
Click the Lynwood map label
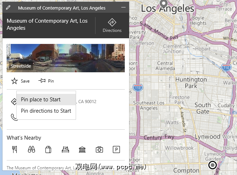coord(207,136)
